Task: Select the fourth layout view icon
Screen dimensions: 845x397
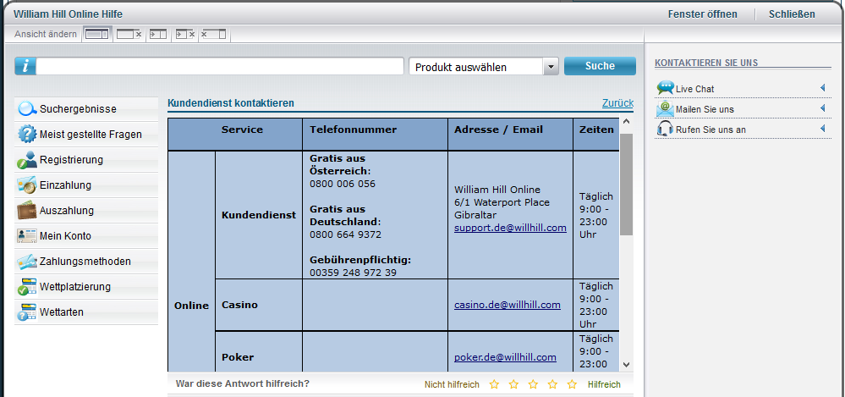Action: point(185,35)
